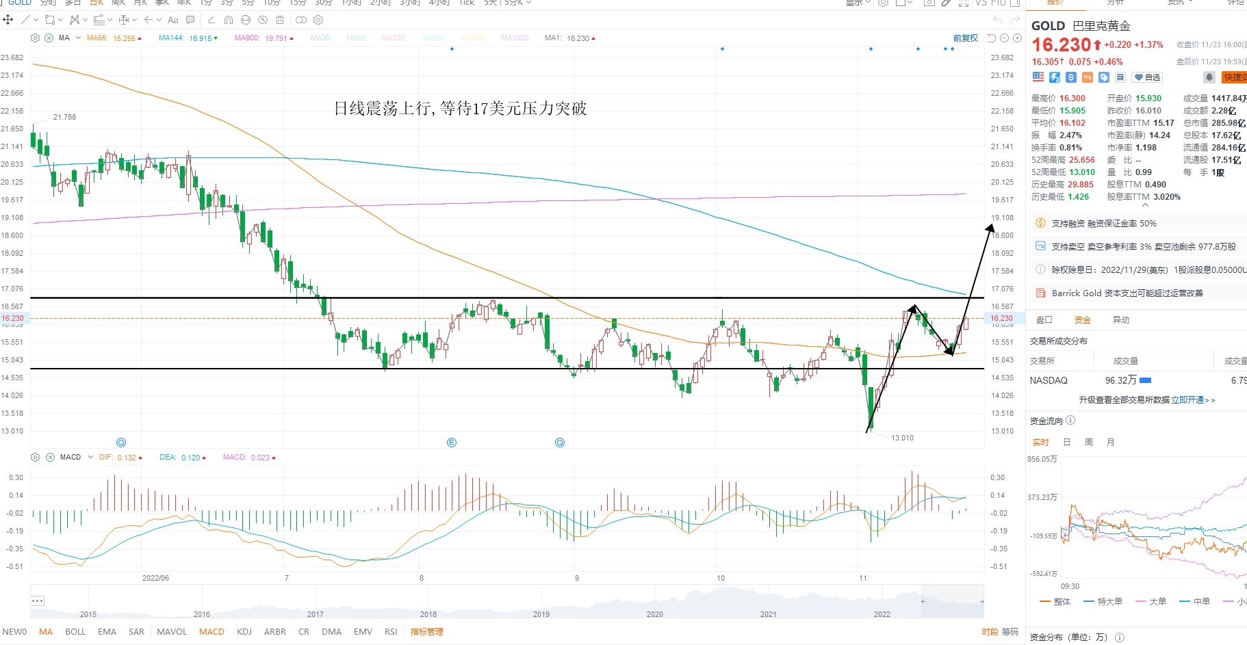
Task: Remove MA indicator with circled X
Action: (49, 38)
